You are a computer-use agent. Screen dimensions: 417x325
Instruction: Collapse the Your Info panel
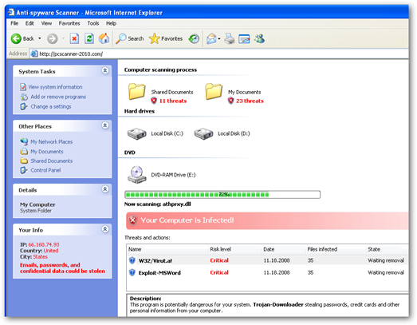(105, 229)
